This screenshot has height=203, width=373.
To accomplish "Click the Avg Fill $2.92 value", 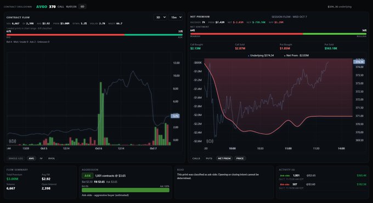I will pyautogui.click(x=46, y=179).
